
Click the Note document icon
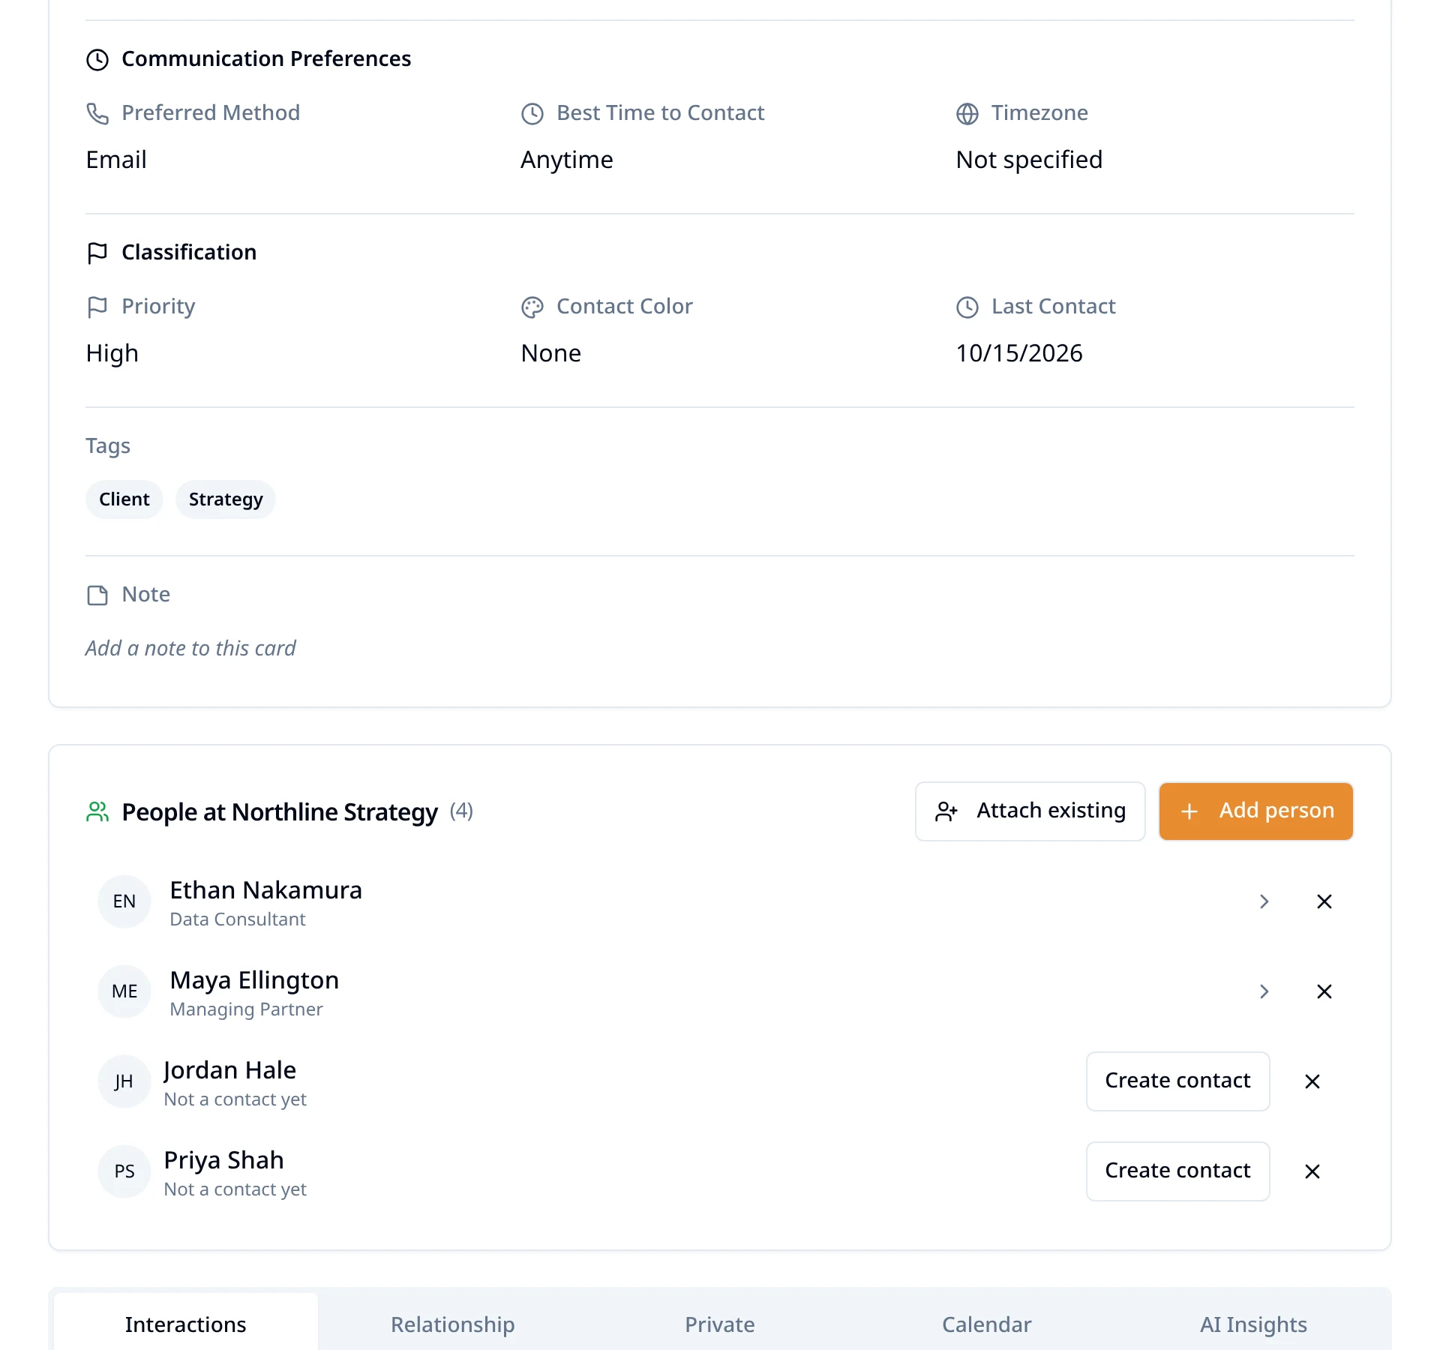tap(97, 595)
